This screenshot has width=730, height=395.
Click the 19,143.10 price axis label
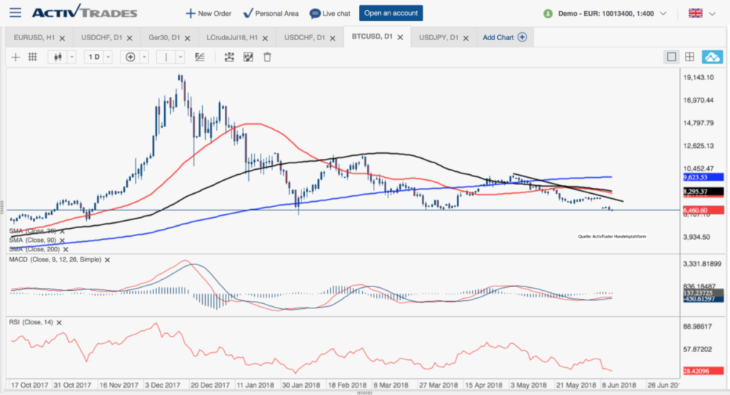[699, 77]
